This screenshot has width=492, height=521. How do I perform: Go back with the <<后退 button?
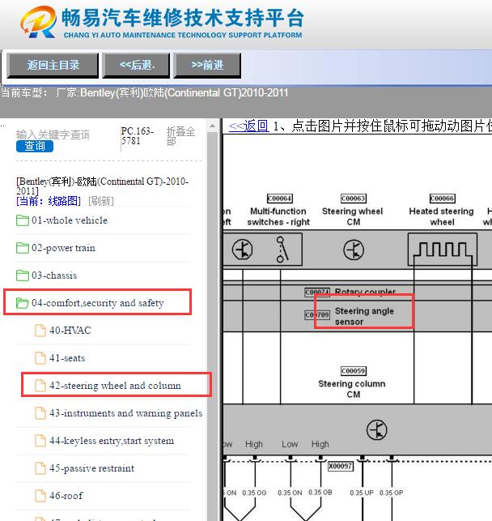(137, 65)
